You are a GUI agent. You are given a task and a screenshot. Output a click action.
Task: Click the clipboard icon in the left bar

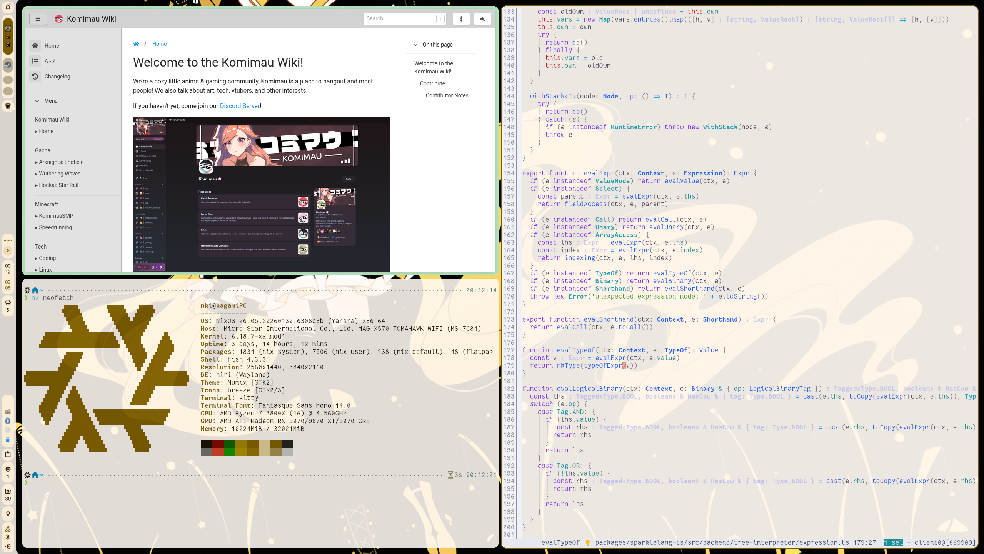pyautogui.click(x=8, y=454)
